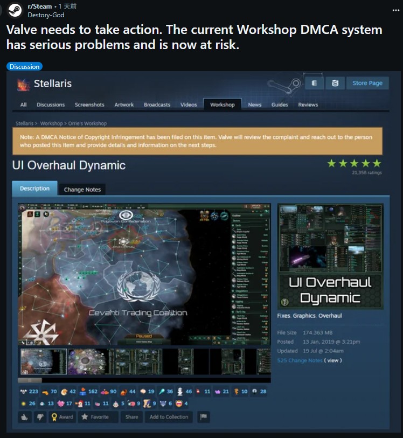This screenshot has height=438, width=403.
Task: Click Workshop in the breadcrumb trail
Action: (x=51, y=123)
